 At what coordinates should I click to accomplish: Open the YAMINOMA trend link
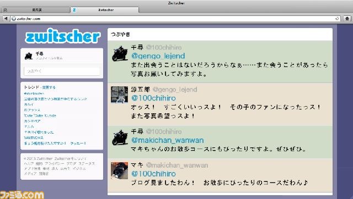(x=34, y=138)
